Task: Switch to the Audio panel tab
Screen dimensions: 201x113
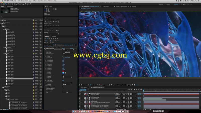Action: click(51, 7)
